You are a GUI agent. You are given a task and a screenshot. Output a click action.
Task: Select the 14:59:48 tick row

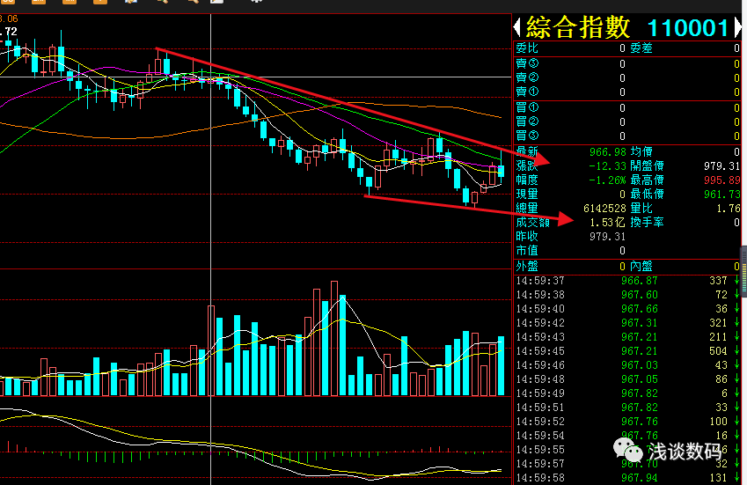[627, 379]
